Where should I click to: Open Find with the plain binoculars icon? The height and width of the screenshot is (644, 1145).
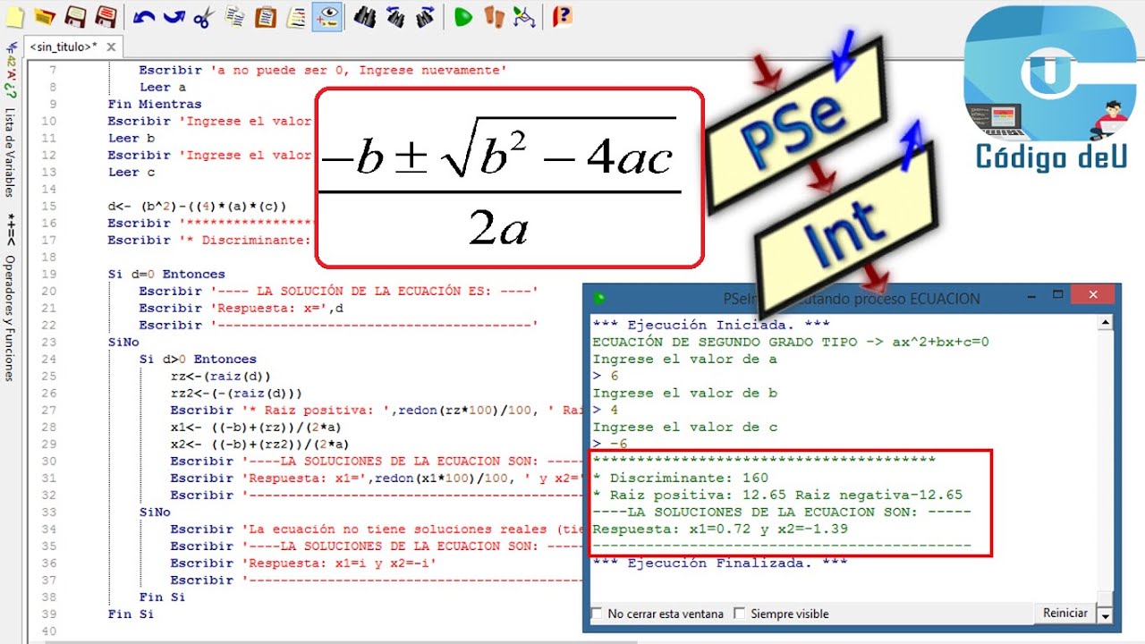pos(364,16)
